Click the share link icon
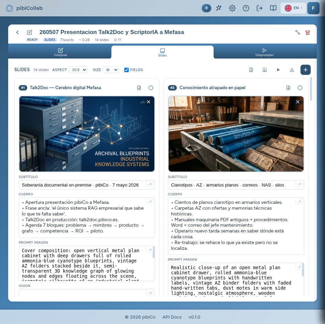 click(298, 32)
